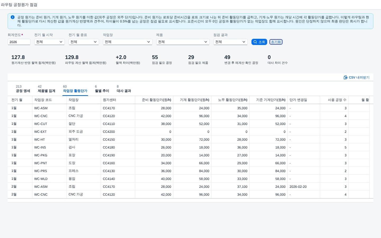Image resolution: width=381 pixels, height=238 pixels.
Task: Click the CSV download icon
Action: [x=346, y=77]
